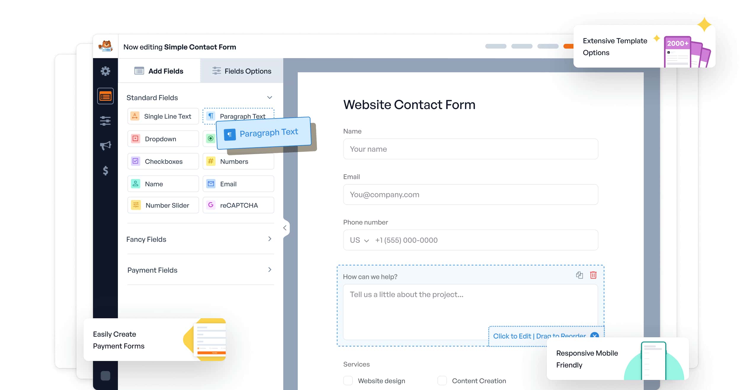
Task: Select the orange form fields sidebar icon
Action: tap(105, 96)
